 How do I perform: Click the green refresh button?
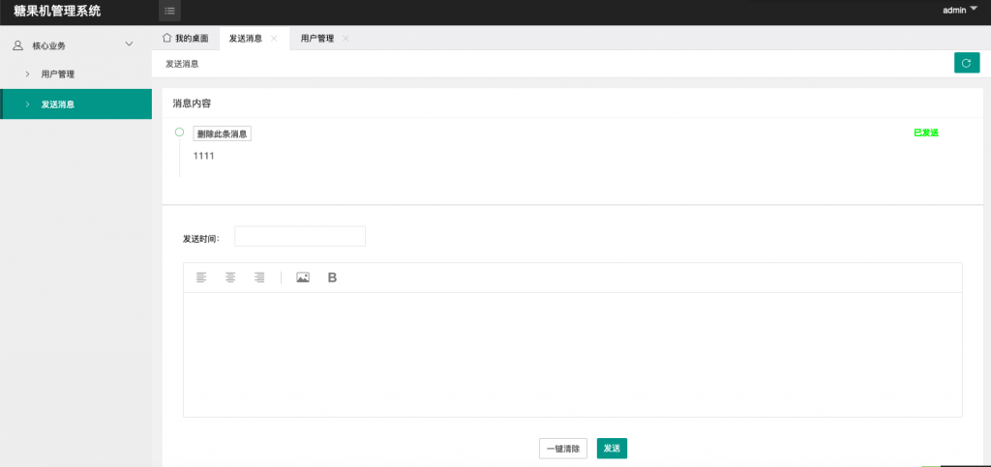(967, 63)
